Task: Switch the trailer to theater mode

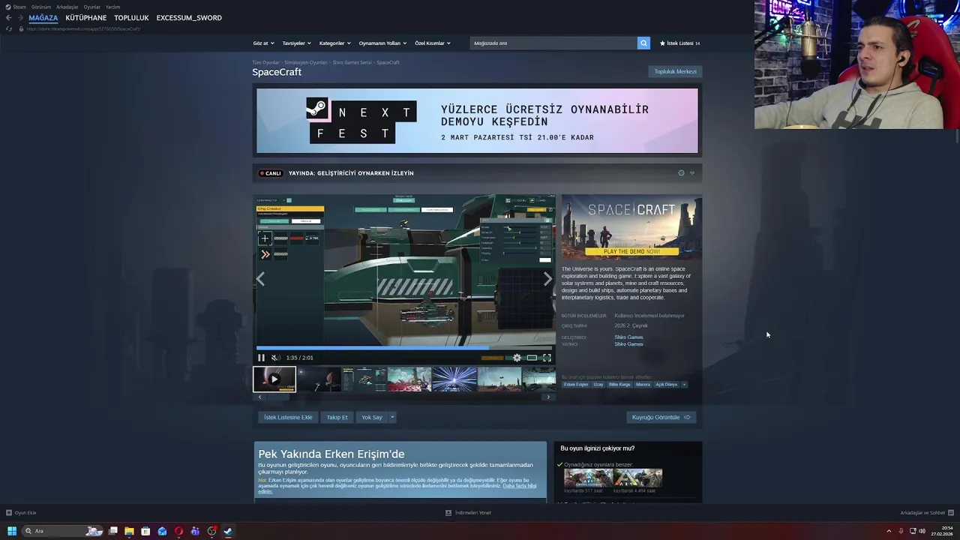Action: 532,358
